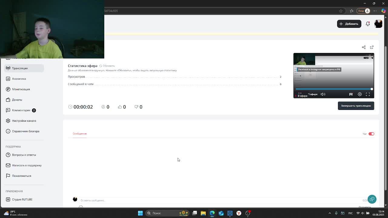
Task: Open the channel avatar menu
Action: tap(378, 24)
